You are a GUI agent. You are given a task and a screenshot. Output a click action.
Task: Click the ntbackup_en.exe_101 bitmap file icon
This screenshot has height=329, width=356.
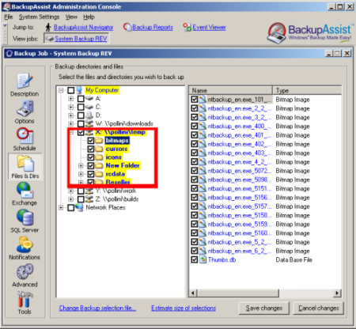[203, 100]
